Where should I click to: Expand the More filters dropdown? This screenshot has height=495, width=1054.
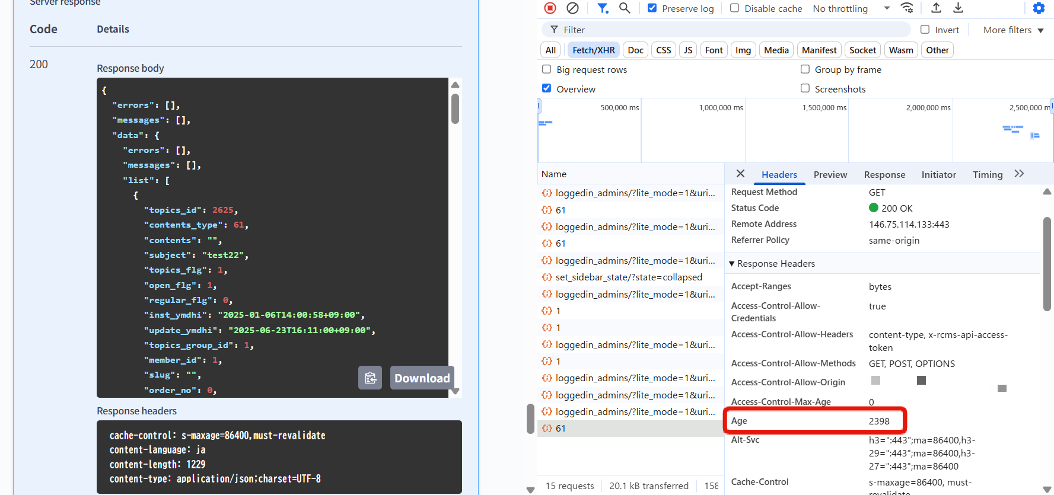point(1013,30)
